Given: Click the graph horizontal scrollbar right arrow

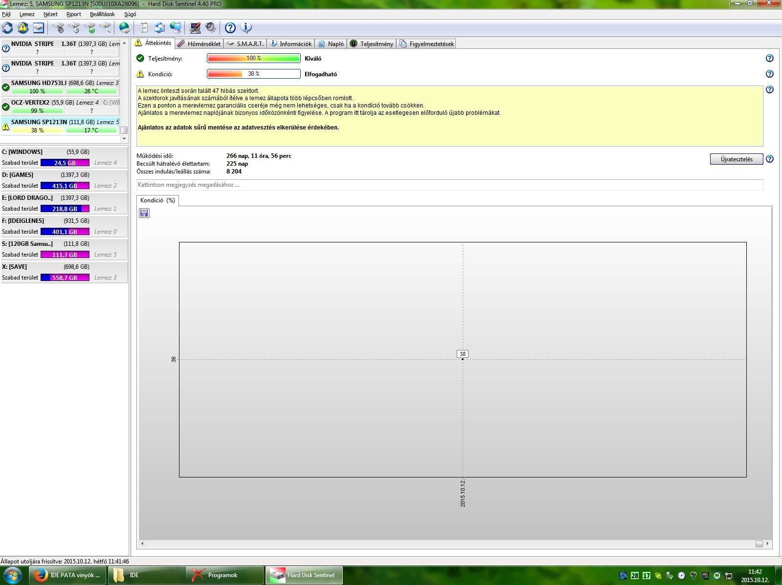Looking at the screenshot, I should [x=768, y=543].
